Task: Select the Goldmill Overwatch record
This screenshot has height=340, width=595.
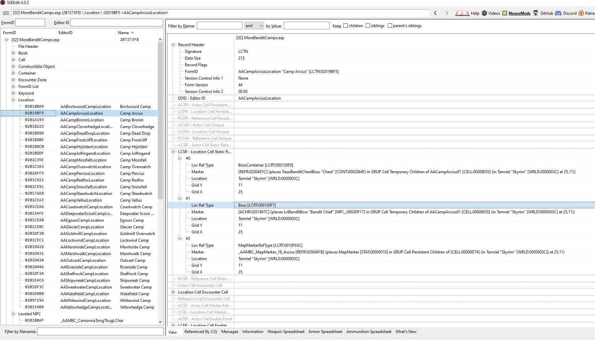Action: (79, 233)
